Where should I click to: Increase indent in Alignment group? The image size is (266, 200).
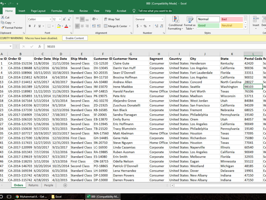tap(99, 26)
